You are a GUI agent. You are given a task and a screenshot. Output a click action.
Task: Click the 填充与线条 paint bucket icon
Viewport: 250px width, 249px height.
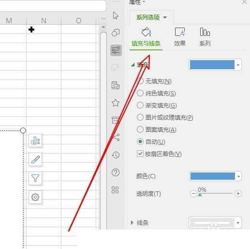[146, 32]
